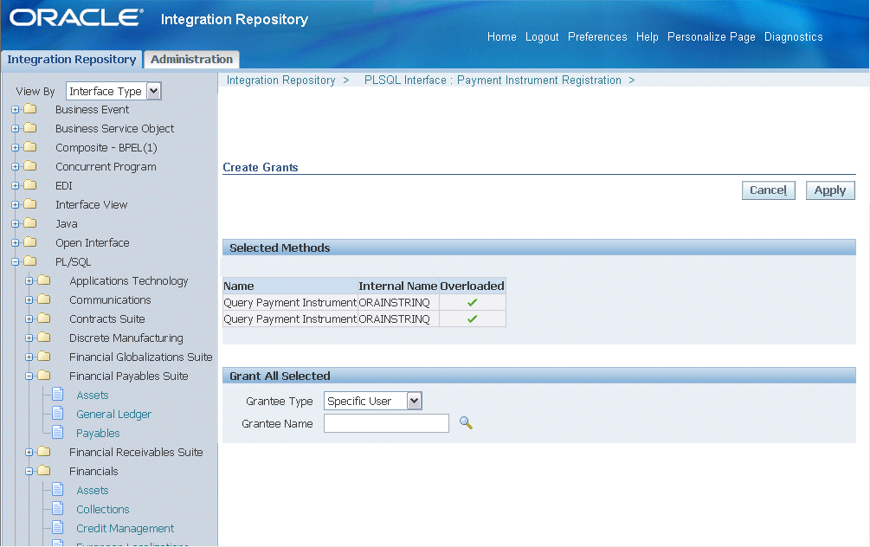The height and width of the screenshot is (547, 870).
Task: Open PLSQL Interface Payment Instrument Registration breadcrumb
Action: click(493, 80)
